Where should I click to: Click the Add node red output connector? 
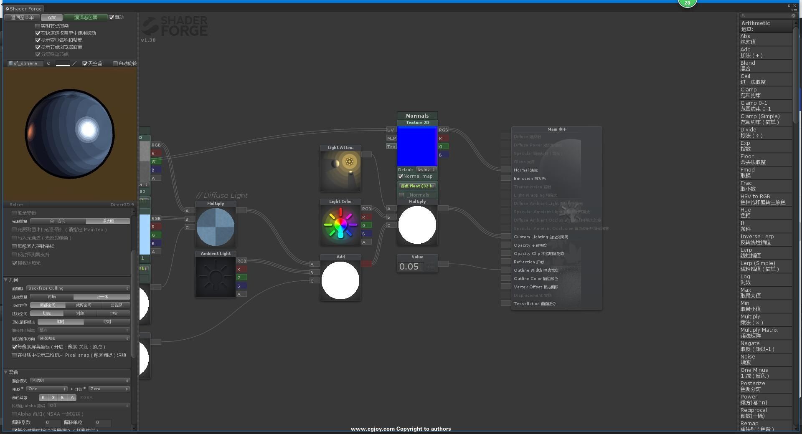366,263
